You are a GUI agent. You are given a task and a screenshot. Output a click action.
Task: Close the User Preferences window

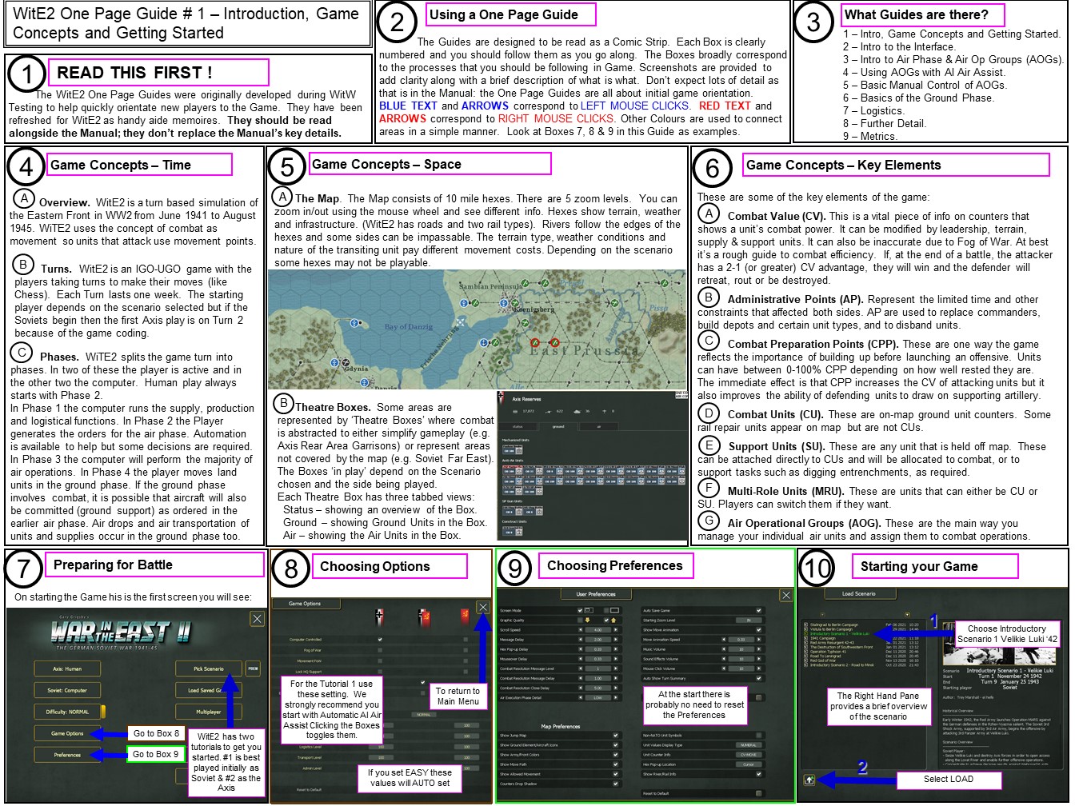point(786,595)
